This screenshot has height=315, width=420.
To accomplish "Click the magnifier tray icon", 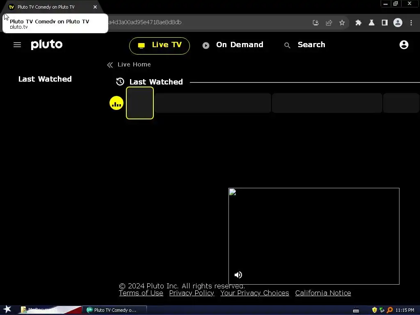I will tap(390, 310).
